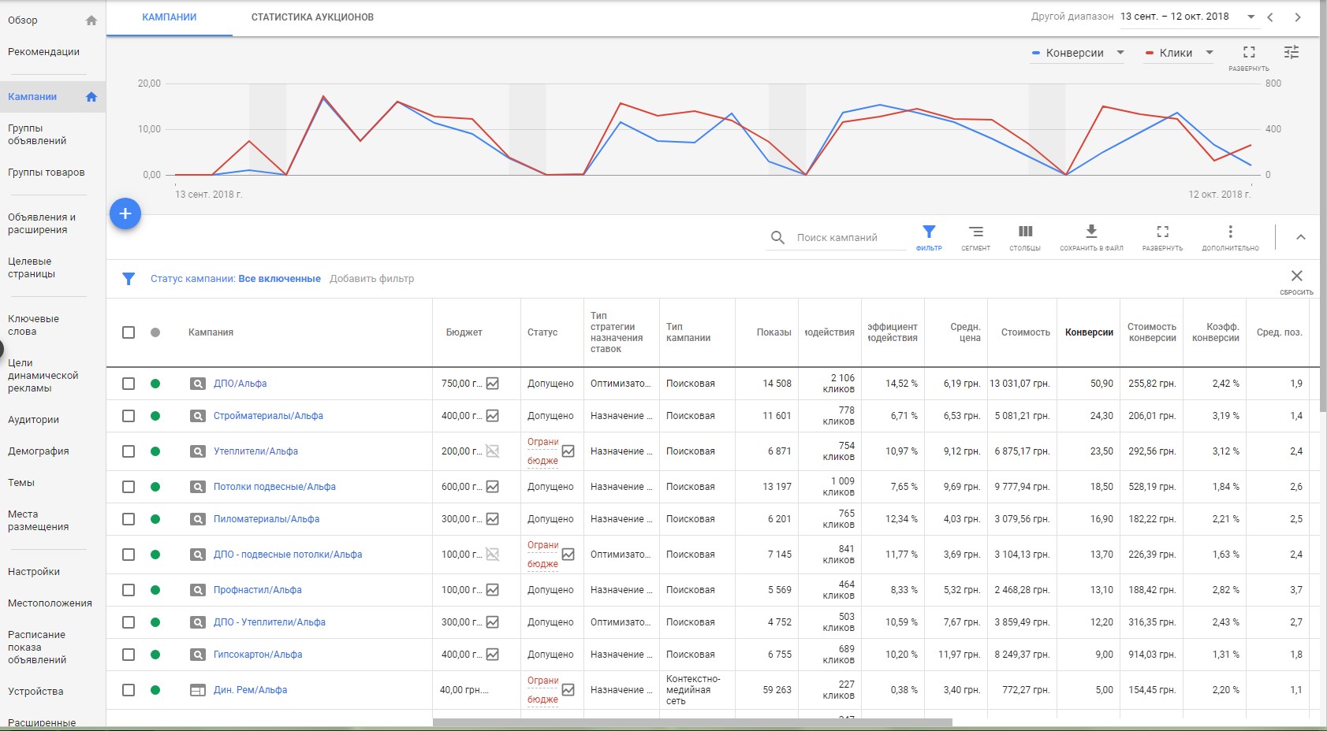The width and height of the screenshot is (1327, 731).
Task: Click the home icon next to Обзор
Action: coord(91,20)
